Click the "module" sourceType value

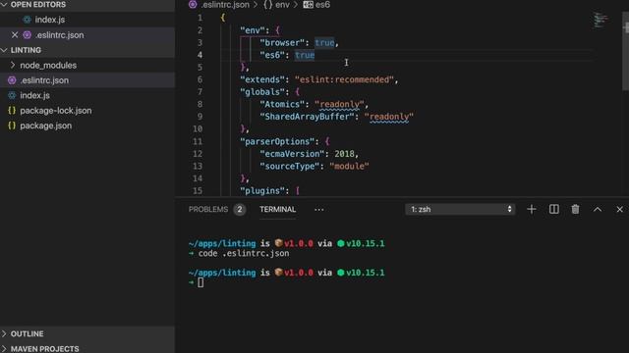coord(349,166)
